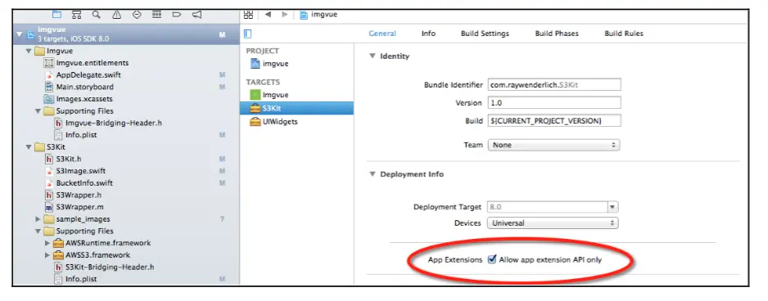
Task: Open the Breakpoint navigator tag icon
Action: click(x=177, y=14)
